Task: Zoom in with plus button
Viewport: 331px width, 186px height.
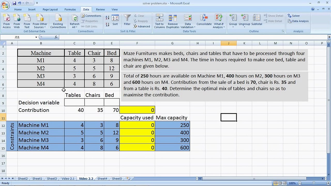Action: click(x=328, y=183)
